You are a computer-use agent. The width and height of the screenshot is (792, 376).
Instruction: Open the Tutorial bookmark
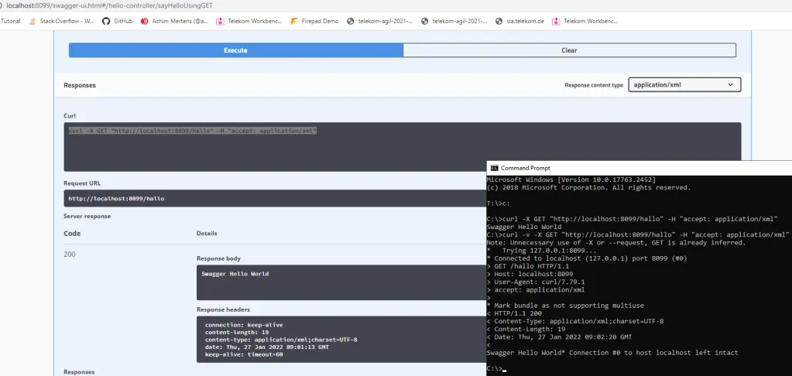point(11,21)
